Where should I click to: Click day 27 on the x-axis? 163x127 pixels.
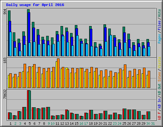134,124
